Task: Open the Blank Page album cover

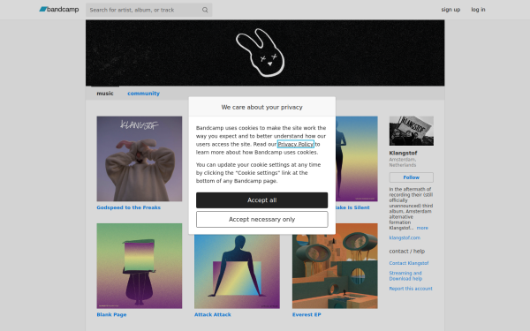Action: click(140, 266)
